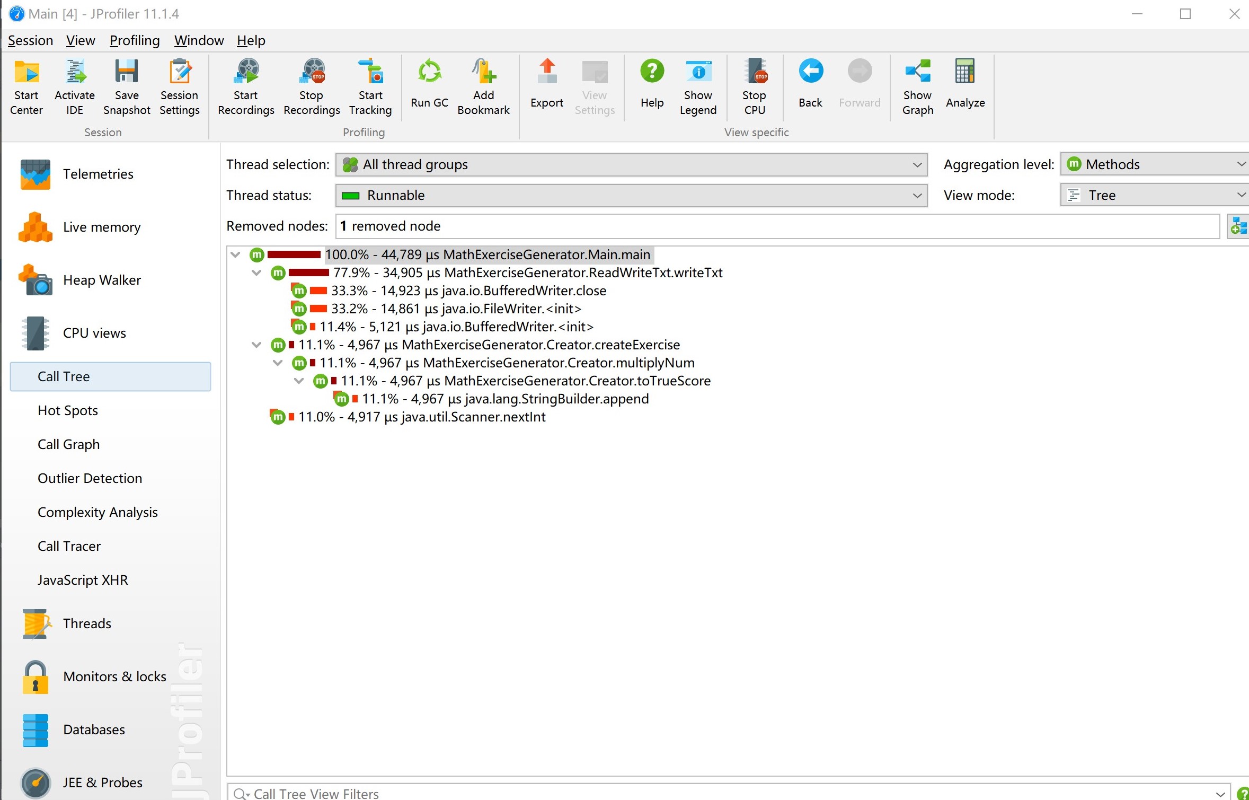
Task: Collapse the Creator.multiplyNum node
Action: (x=278, y=363)
